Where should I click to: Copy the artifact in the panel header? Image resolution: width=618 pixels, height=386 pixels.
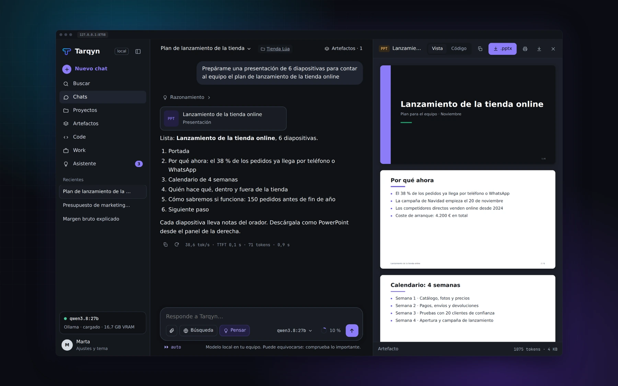[x=480, y=49]
